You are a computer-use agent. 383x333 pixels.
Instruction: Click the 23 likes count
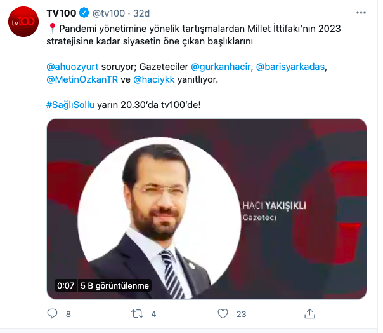click(x=242, y=314)
